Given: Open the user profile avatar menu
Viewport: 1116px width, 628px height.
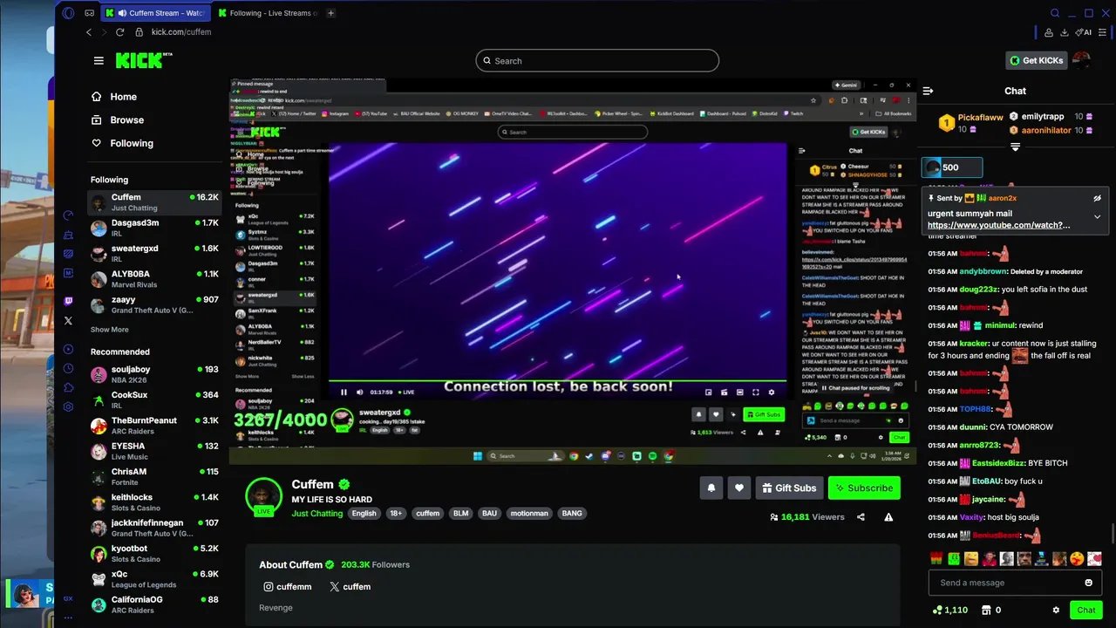Looking at the screenshot, I should click(1081, 60).
